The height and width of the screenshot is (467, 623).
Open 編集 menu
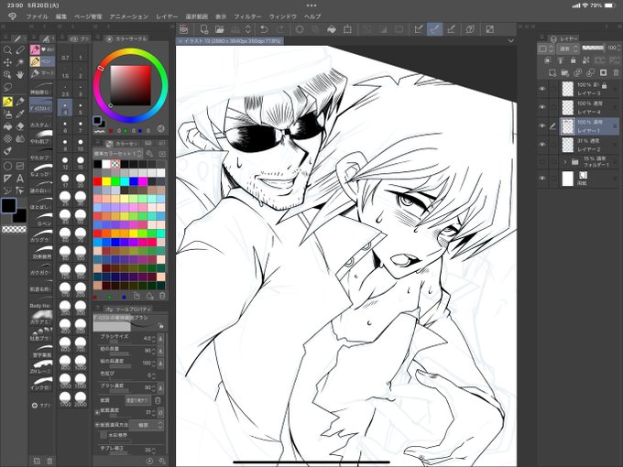coord(60,16)
